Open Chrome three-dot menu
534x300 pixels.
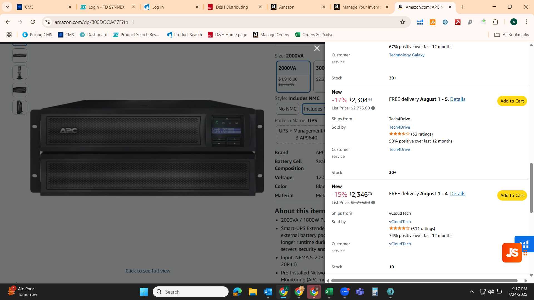point(526,22)
